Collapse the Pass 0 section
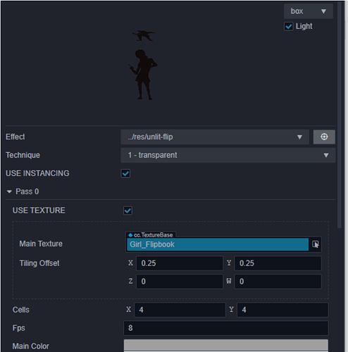348x352 pixels. pos(9,191)
